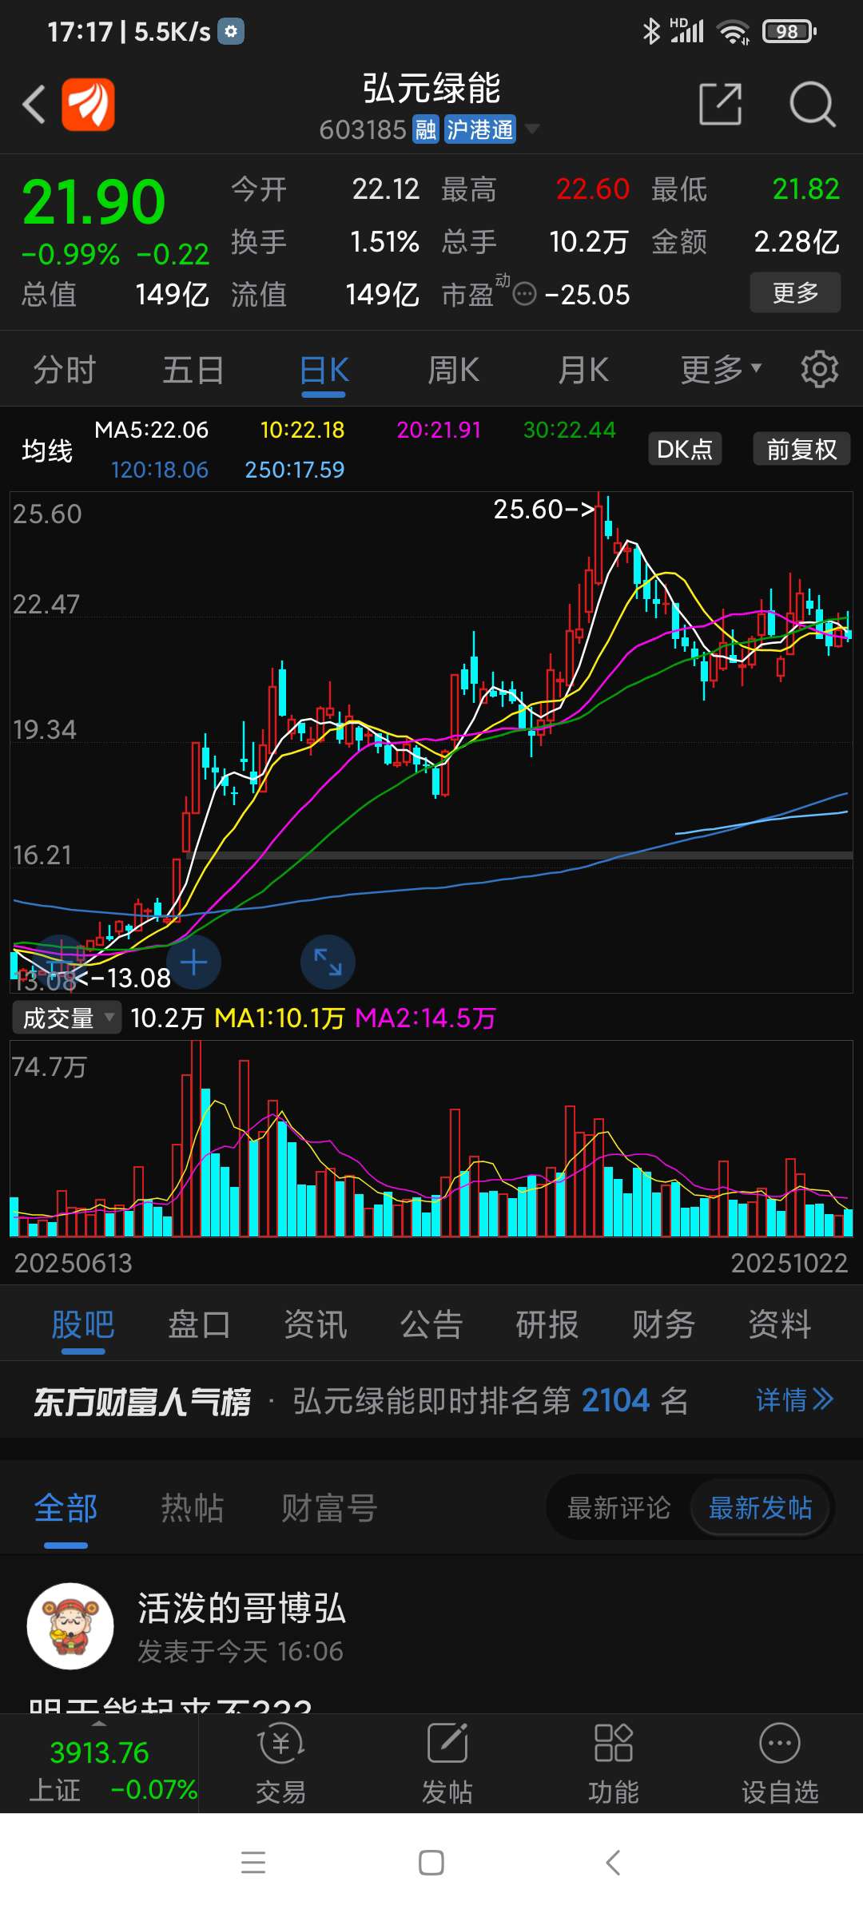863x1917 pixels.
Task: Tap the share icon in header
Action: pyautogui.click(x=720, y=104)
